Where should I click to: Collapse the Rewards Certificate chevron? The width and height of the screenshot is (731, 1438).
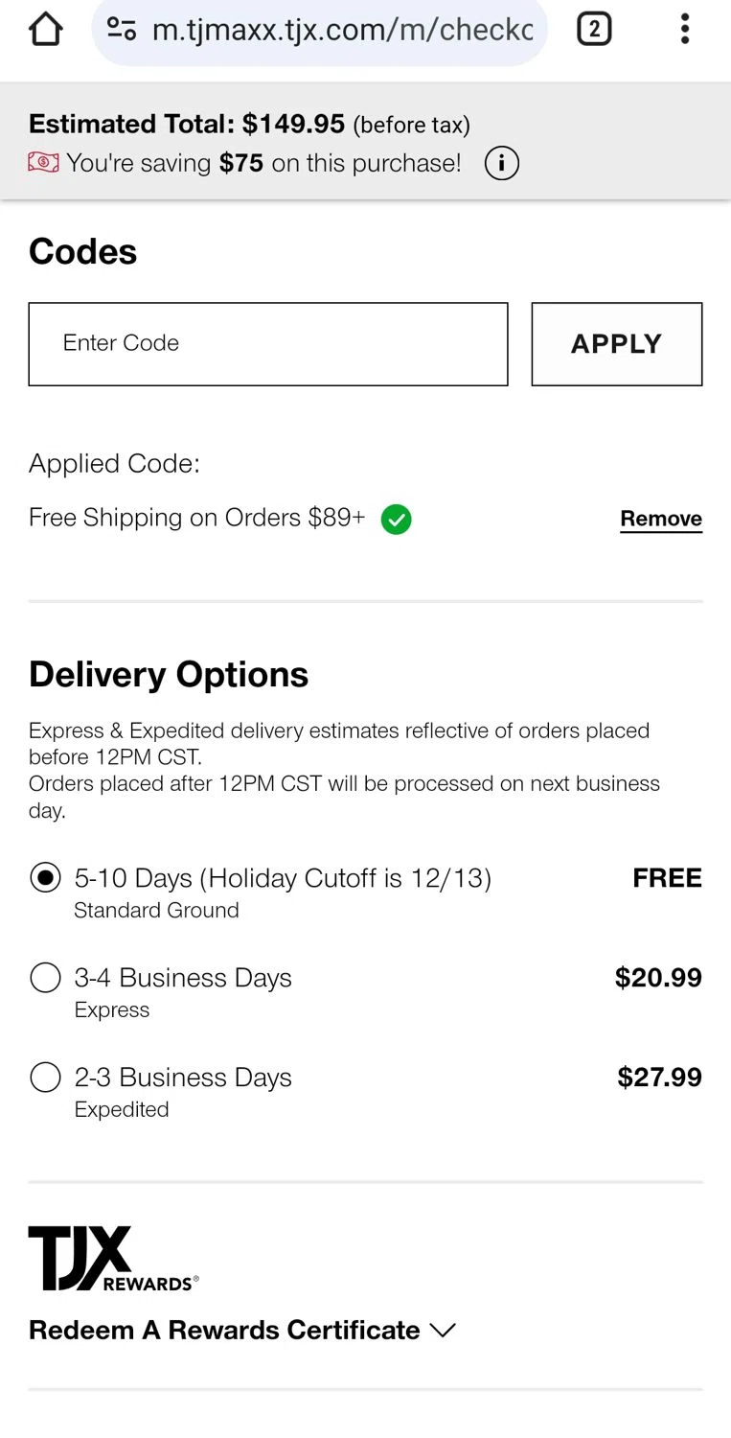pyautogui.click(x=443, y=1331)
